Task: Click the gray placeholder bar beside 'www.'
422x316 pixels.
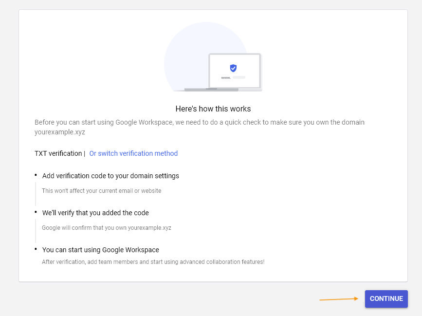Action: 239,77
